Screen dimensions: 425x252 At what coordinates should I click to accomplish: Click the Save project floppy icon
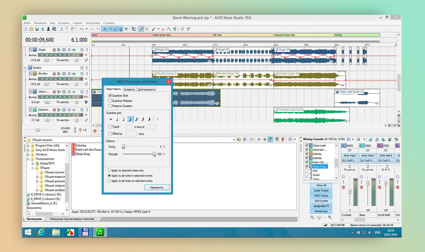pyautogui.click(x=37, y=29)
